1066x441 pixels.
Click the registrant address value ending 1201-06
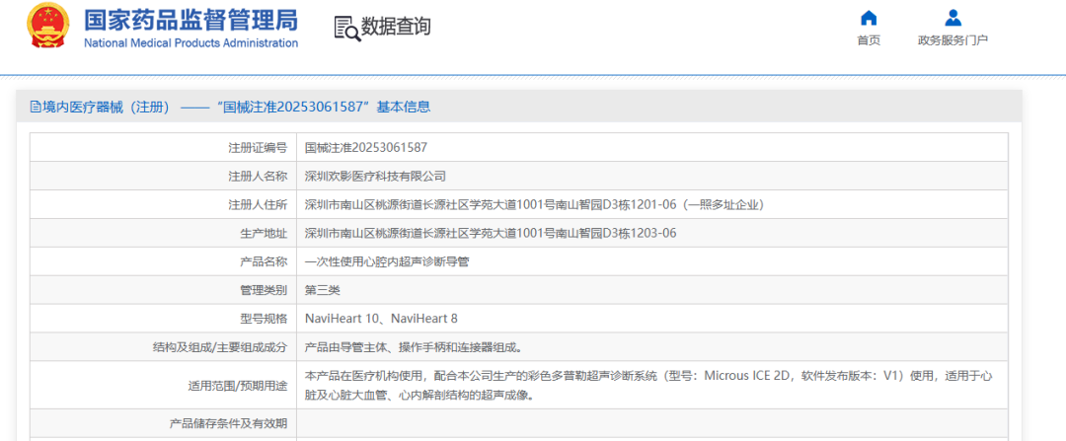534,204
